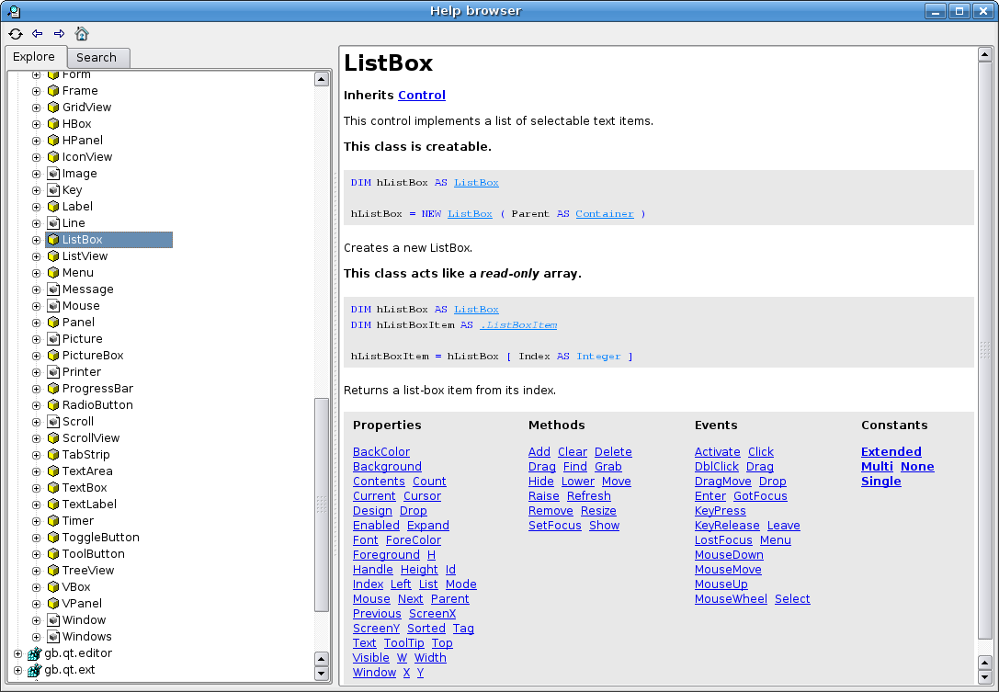
Task: Click the tree panel scroll-up arrow
Action: [322, 80]
